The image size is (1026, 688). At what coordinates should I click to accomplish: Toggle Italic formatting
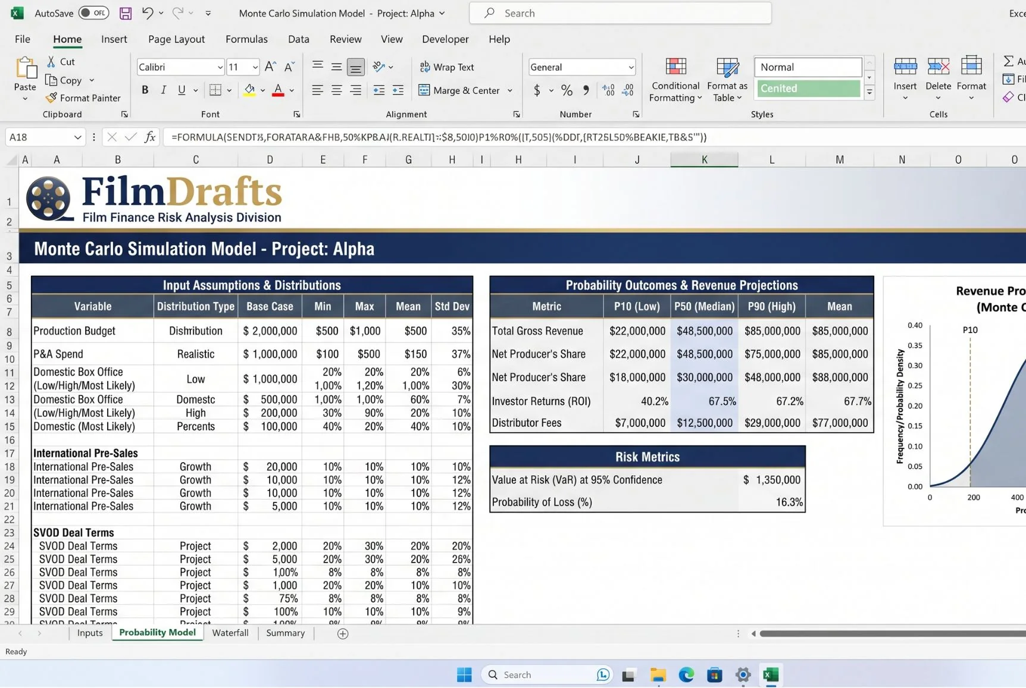163,90
